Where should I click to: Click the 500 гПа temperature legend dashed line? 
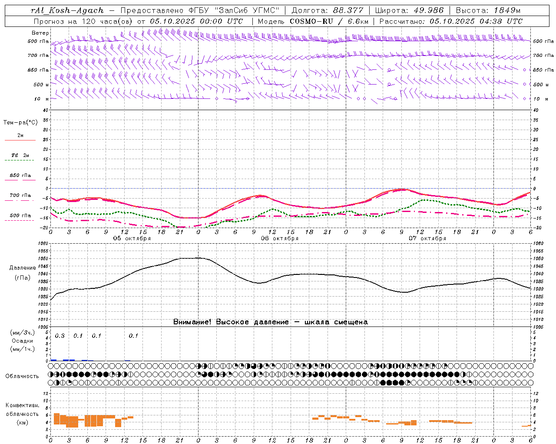click(19, 221)
